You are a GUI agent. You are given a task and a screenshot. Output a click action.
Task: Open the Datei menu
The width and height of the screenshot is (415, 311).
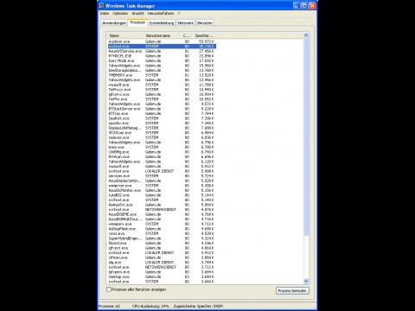pos(105,13)
